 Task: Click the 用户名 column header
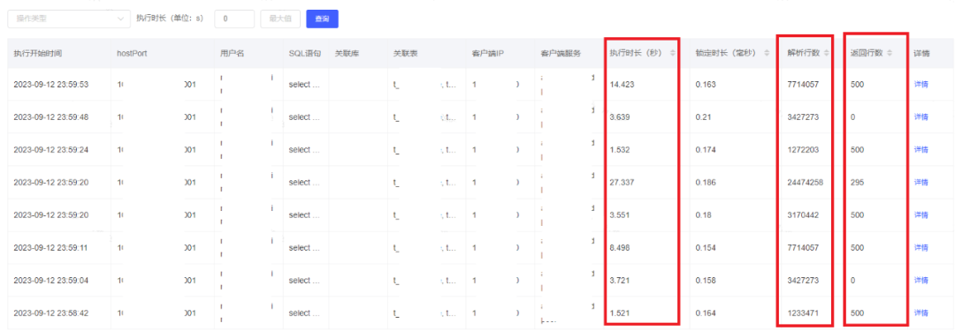click(x=232, y=53)
